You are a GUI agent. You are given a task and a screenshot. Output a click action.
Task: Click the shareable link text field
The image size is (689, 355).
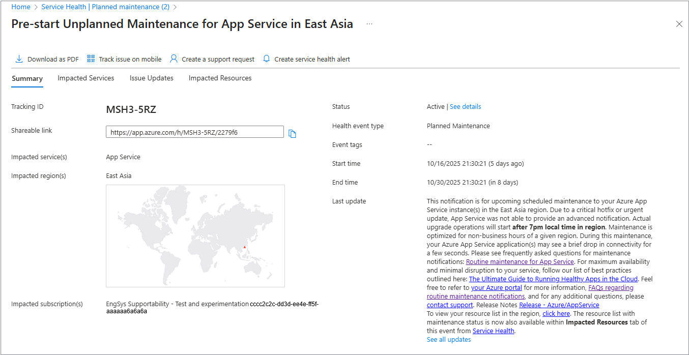[x=194, y=132]
